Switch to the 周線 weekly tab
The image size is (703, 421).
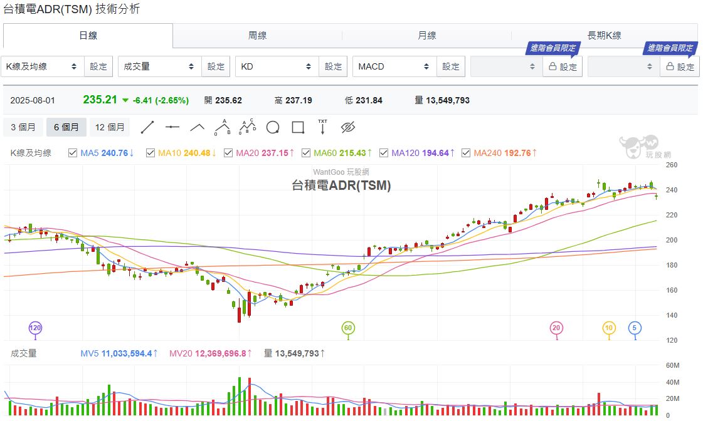pyautogui.click(x=257, y=36)
